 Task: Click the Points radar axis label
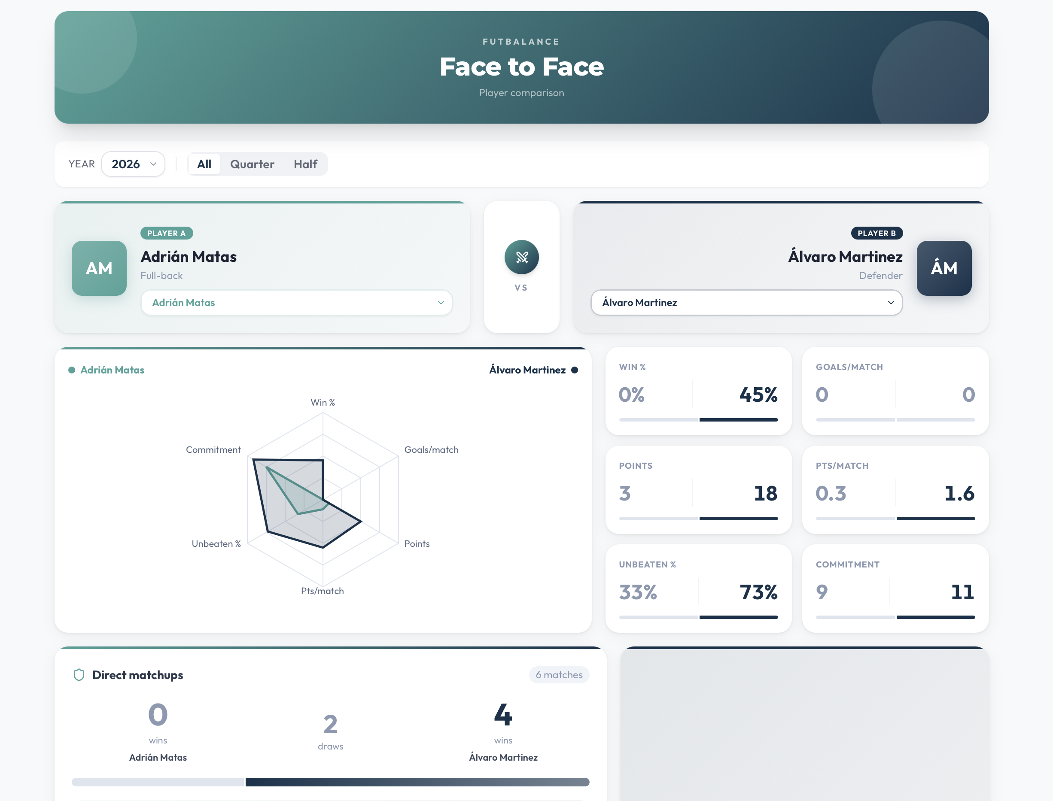pos(417,543)
